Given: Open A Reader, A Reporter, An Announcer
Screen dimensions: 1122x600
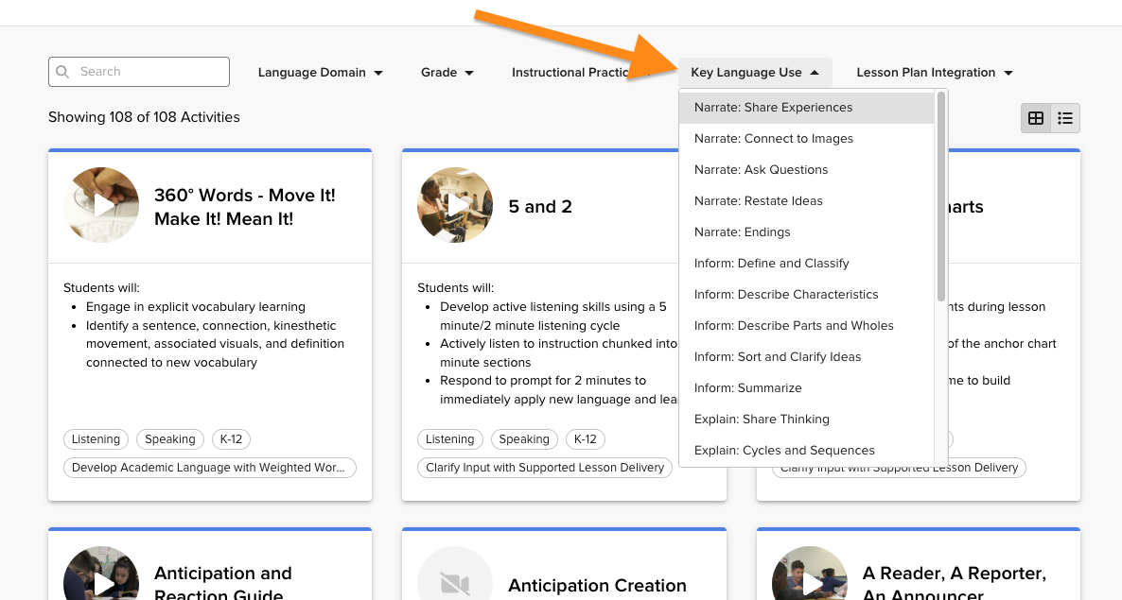Looking at the screenshot, I should point(955,584).
